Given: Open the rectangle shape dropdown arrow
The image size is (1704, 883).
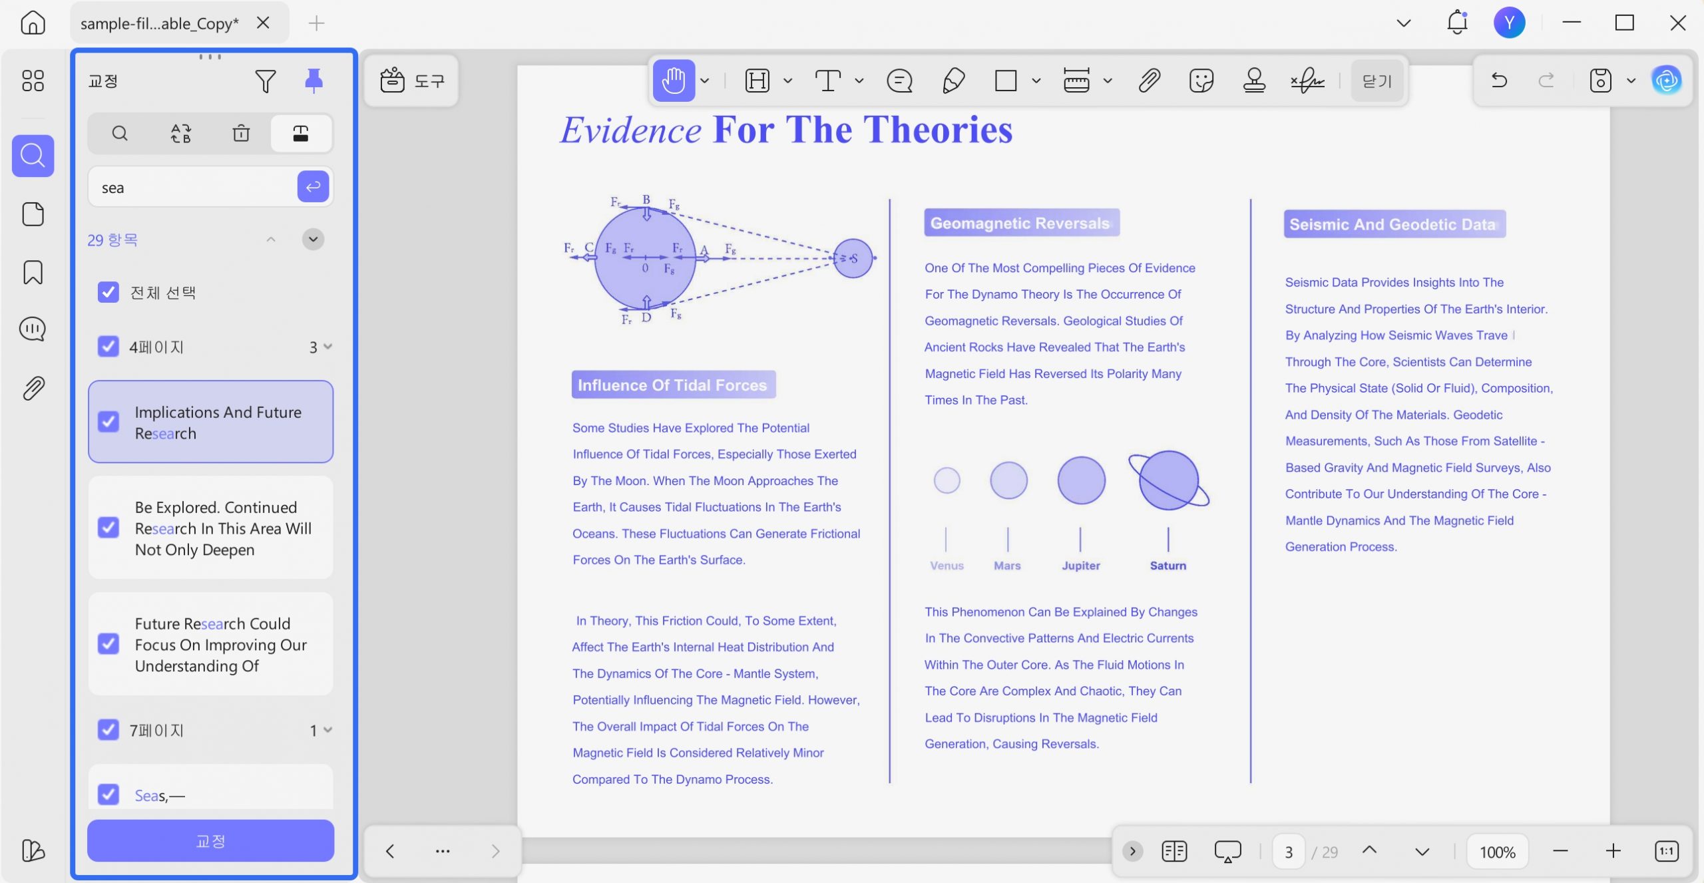Looking at the screenshot, I should tap(1036, 81).
